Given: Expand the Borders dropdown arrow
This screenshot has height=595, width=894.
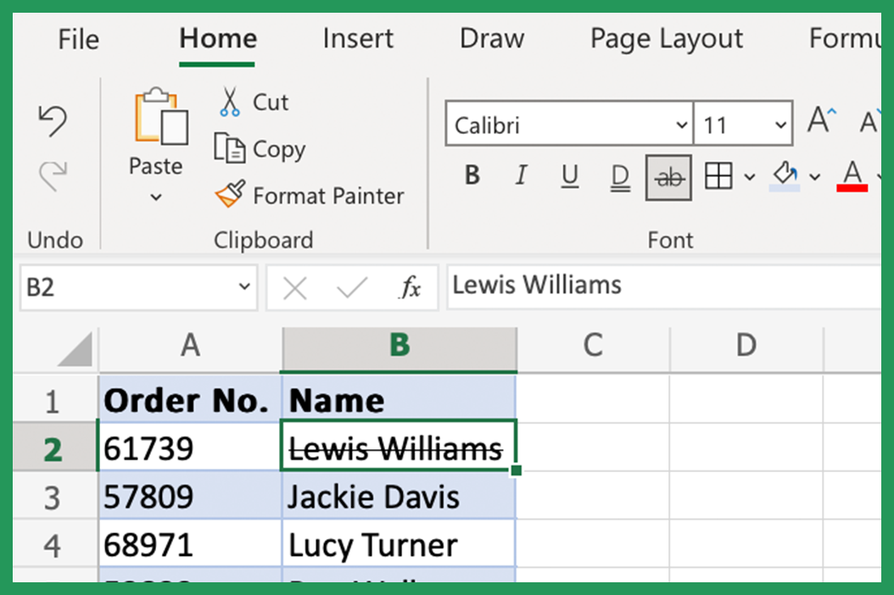Looking at the screenshot, I should coord(750,177).
